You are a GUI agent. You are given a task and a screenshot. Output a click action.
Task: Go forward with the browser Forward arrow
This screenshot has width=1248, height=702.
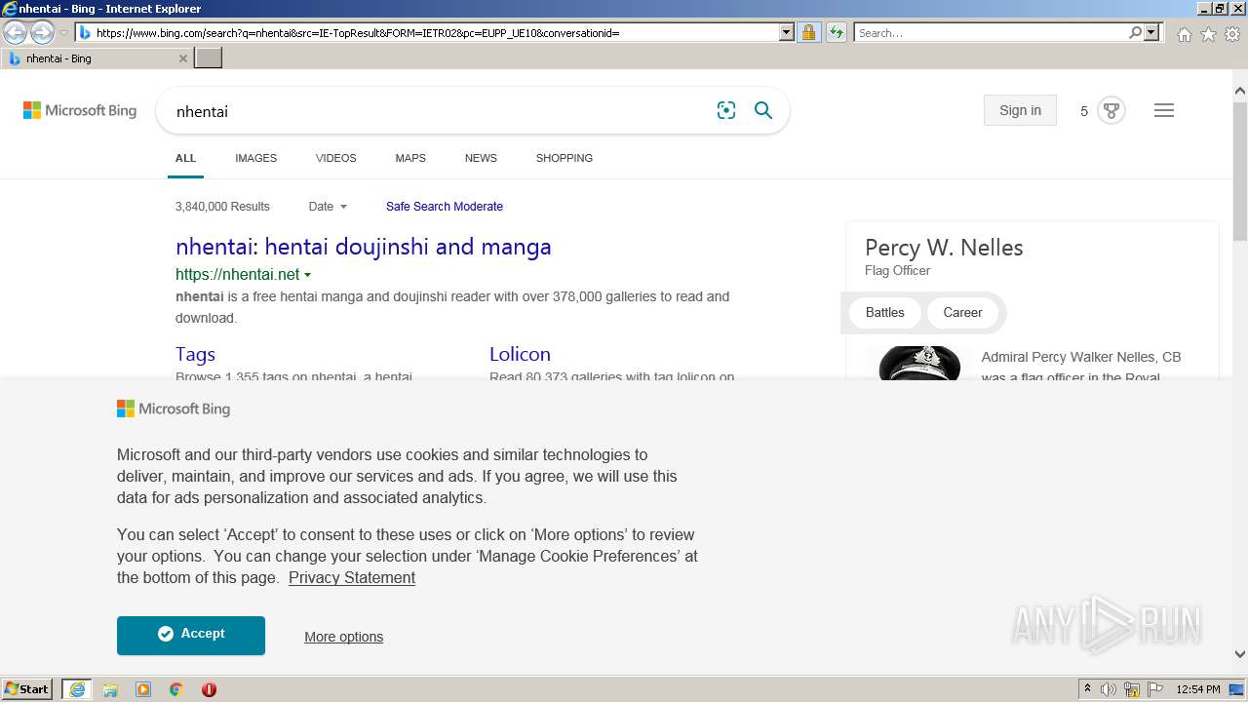coord(42,32)
